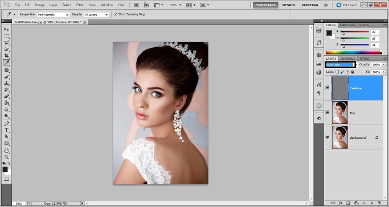This screenshot has width=389, height=207.
Task: Select the Zoom tool
Action: (x=6, y=157)
